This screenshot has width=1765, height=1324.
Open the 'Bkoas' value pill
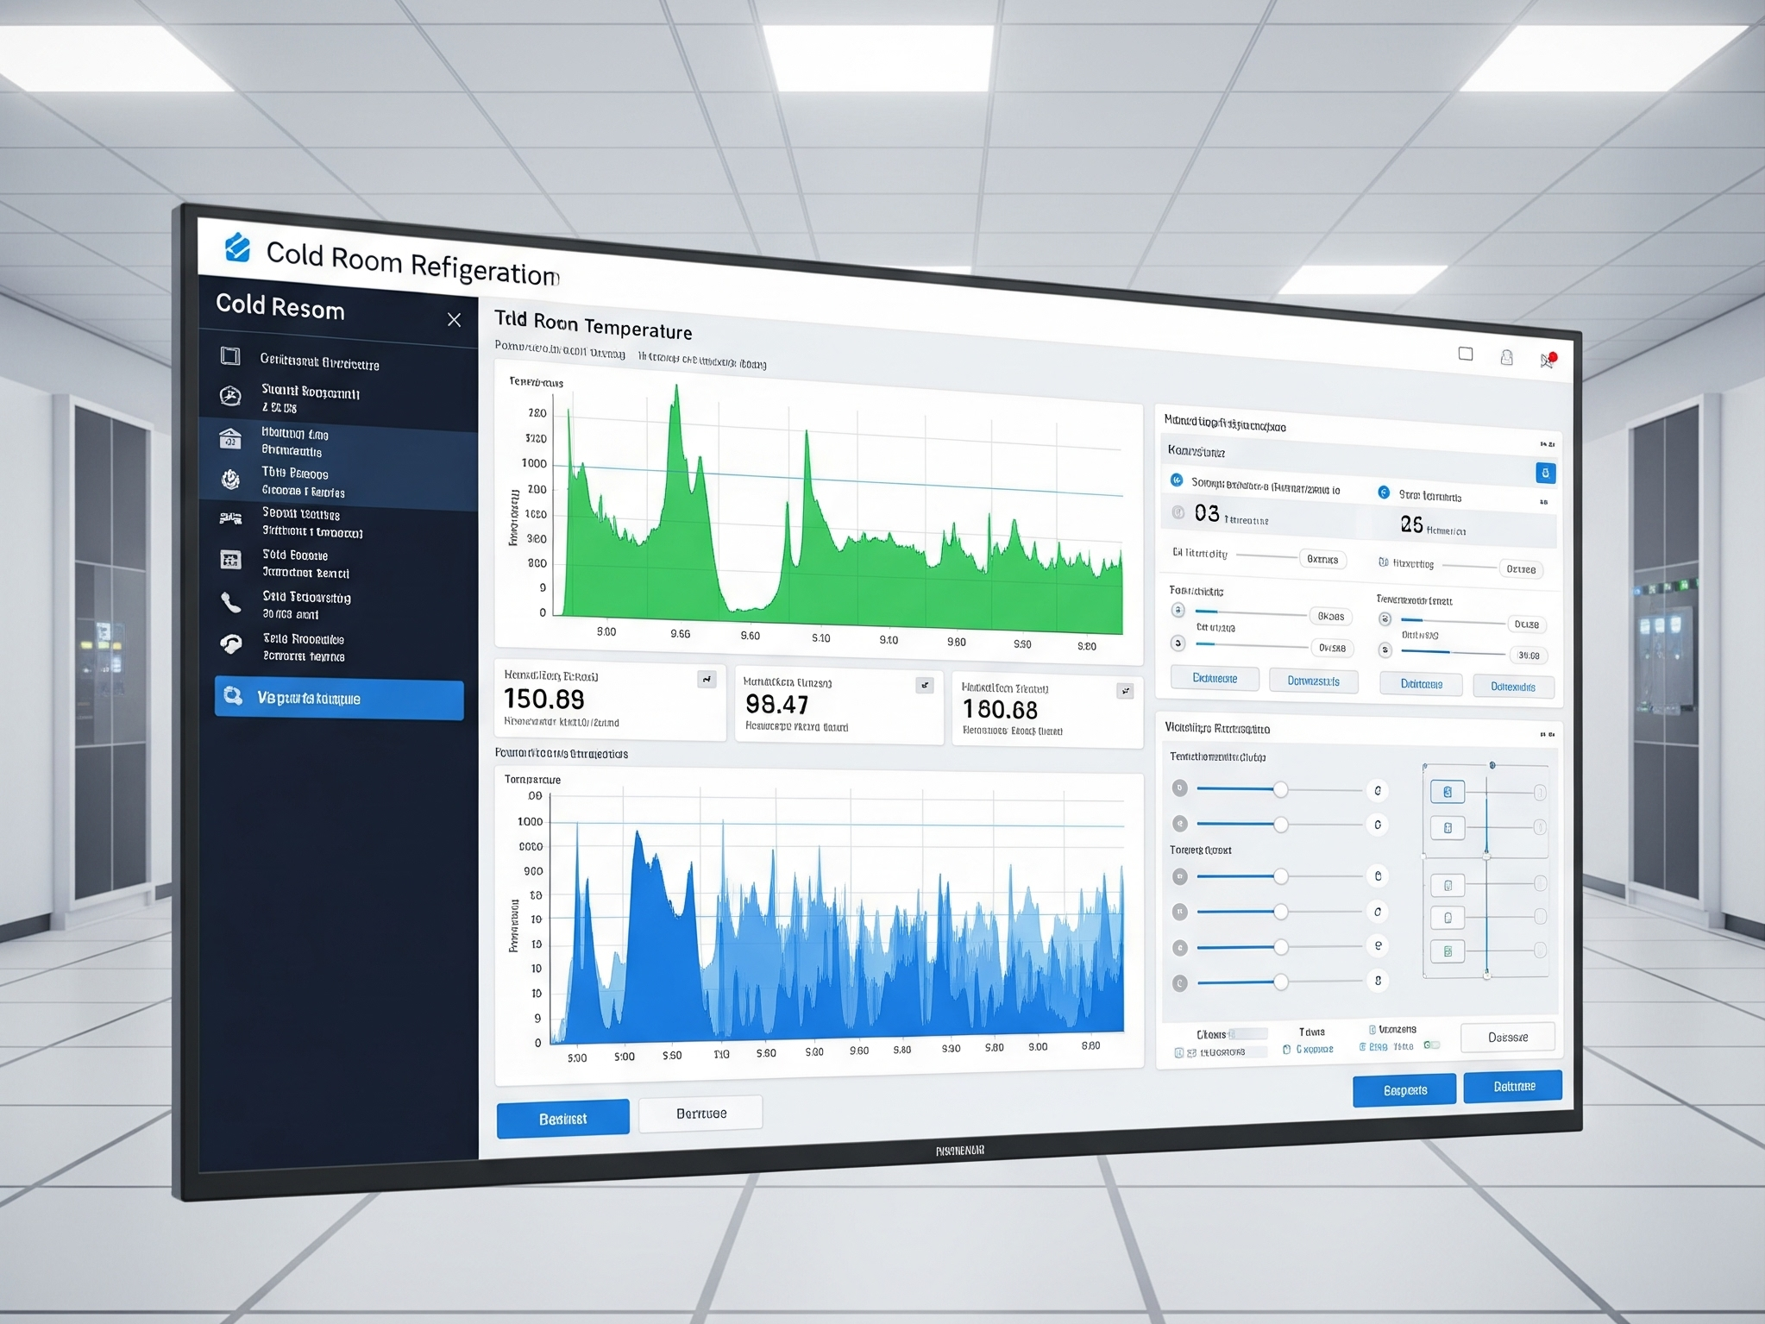click(x=1331, y=617)
